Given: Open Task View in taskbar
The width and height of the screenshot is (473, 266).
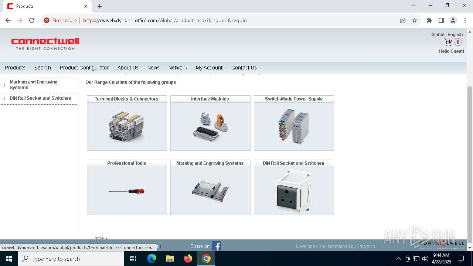Looking at the screenshot, I should (133, 259).
